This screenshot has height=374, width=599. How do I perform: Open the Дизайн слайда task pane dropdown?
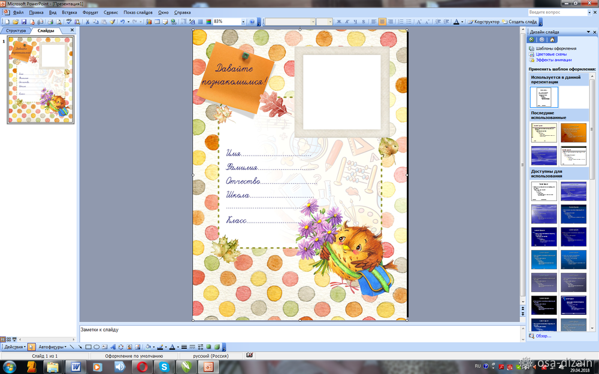click(588, 32)
